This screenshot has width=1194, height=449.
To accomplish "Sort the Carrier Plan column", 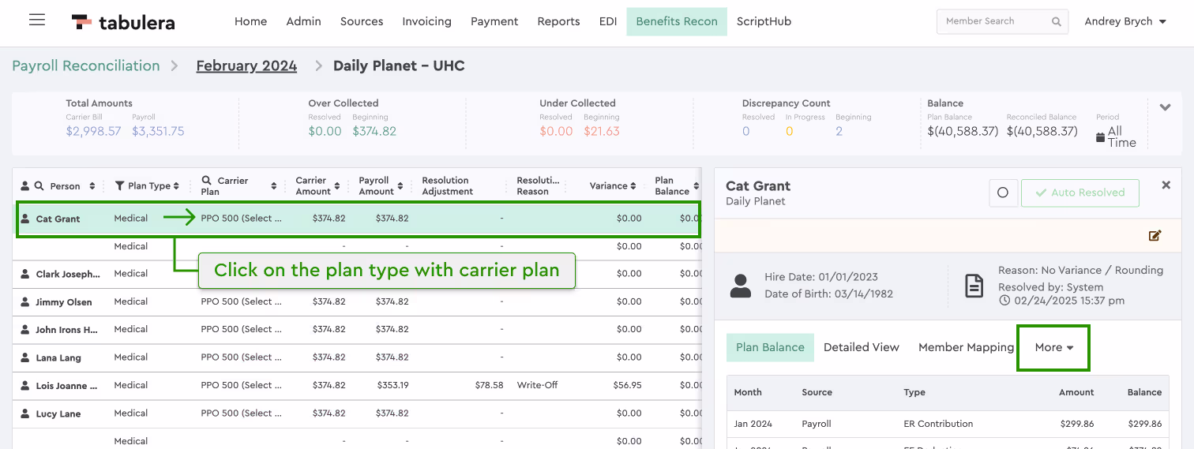I will coord(274,186).
